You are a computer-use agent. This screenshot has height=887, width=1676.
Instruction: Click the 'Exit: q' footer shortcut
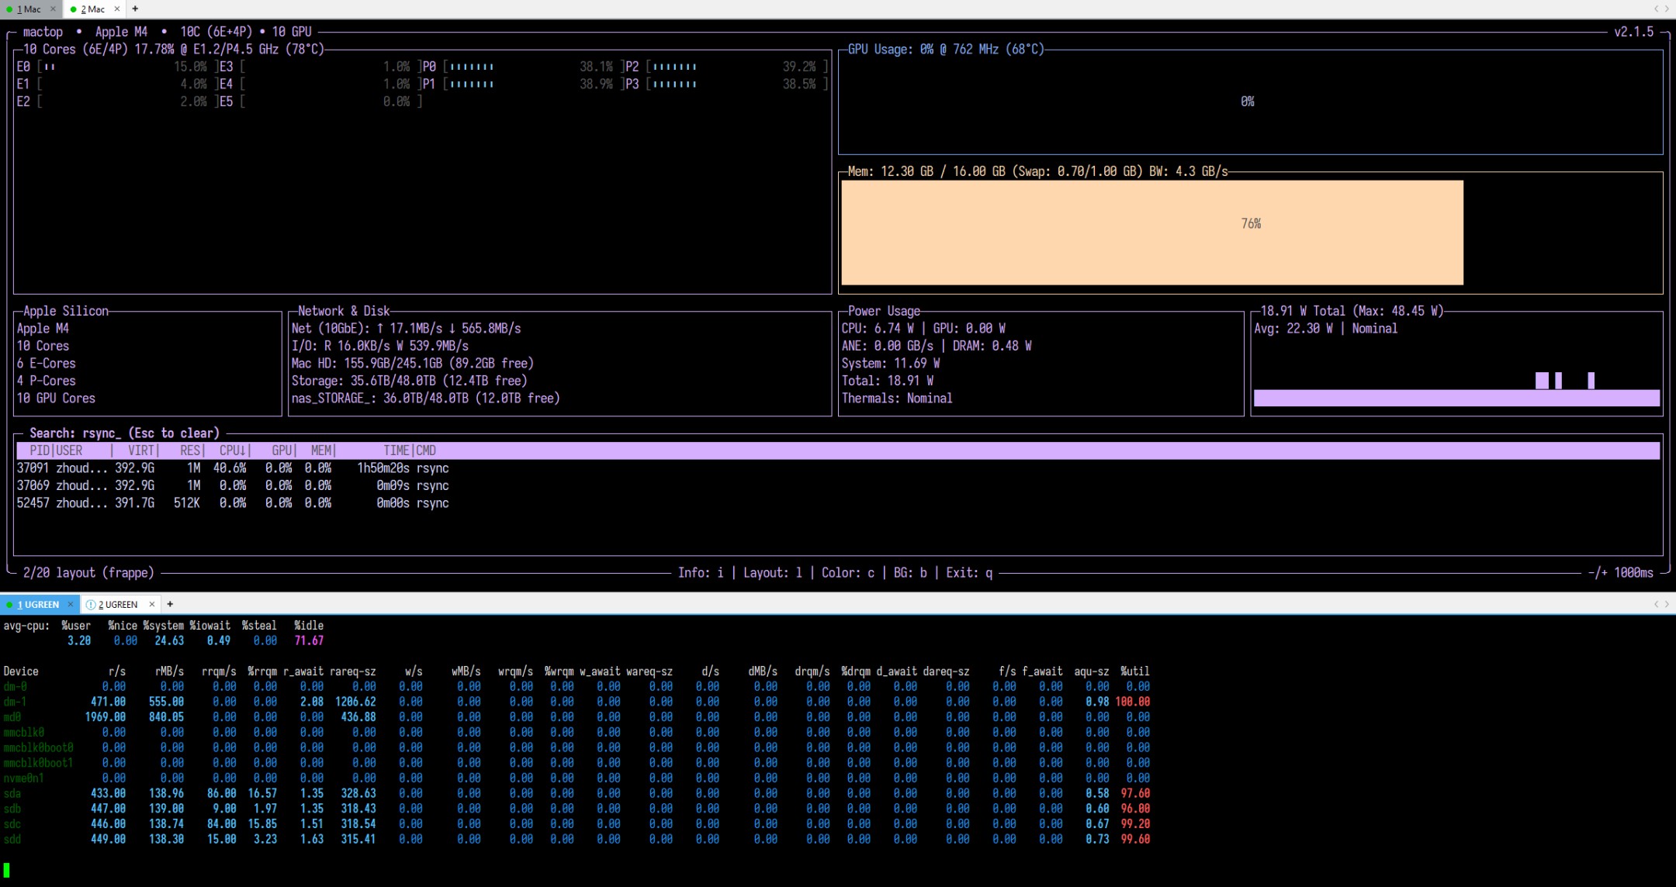[969, 573]
